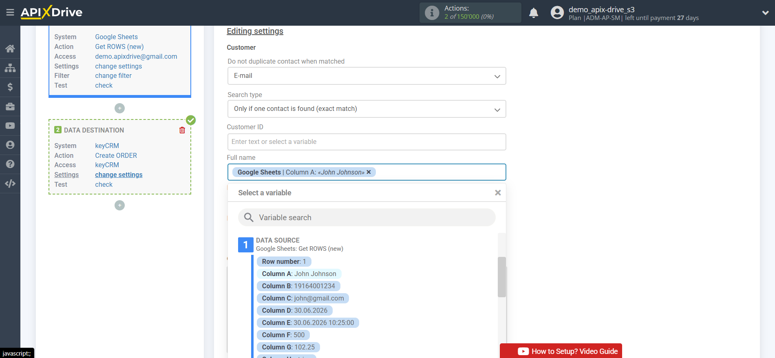Click the Get ROWS (new) action link

(x=119, y=46)
